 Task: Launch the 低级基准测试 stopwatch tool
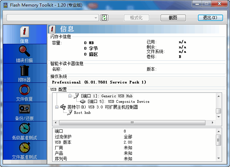25,128
